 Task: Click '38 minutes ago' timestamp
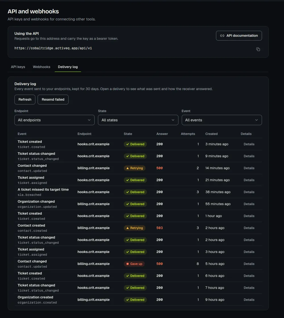click(218, 192)
